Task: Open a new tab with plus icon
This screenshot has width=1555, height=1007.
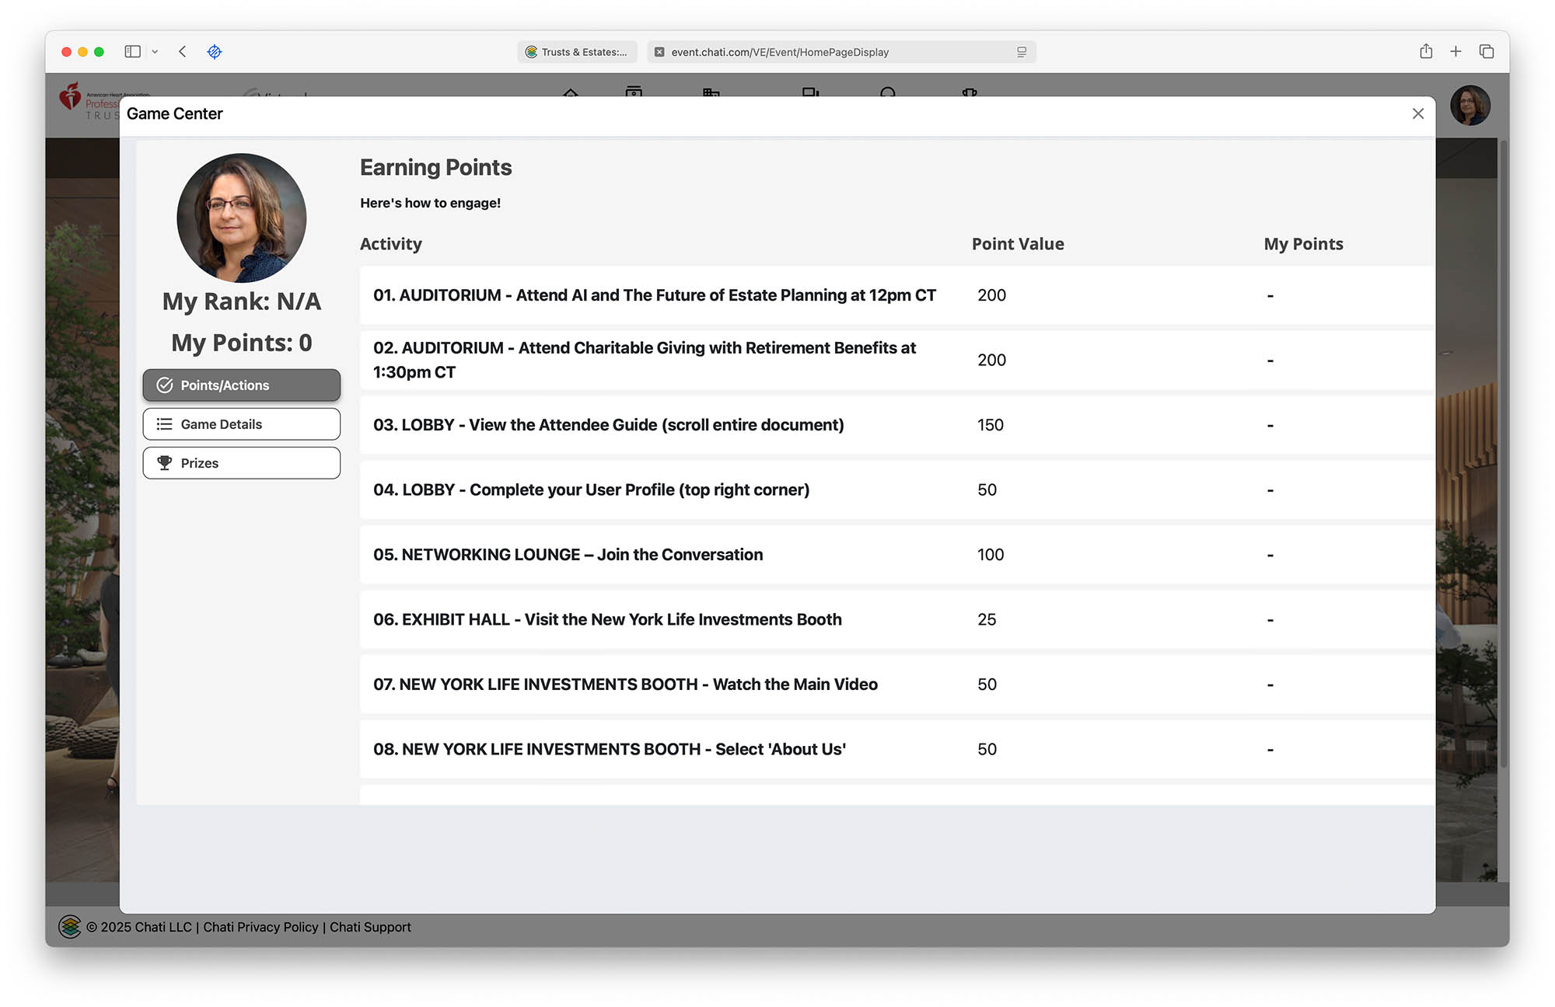Action: [x=1455, y=51]
